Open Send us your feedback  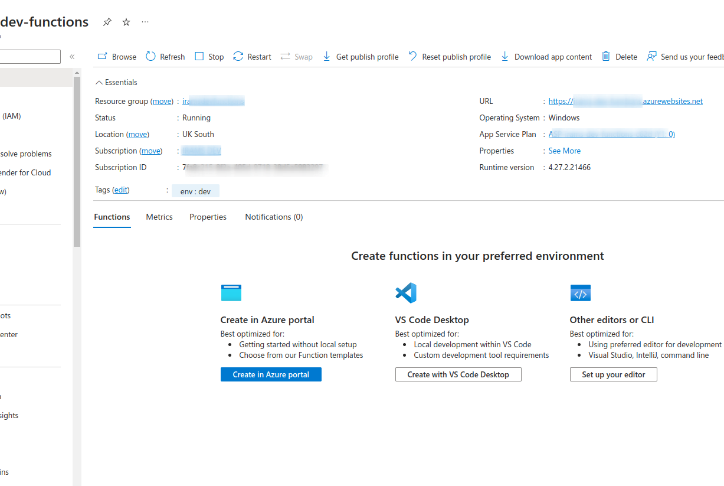click(686, 57)
